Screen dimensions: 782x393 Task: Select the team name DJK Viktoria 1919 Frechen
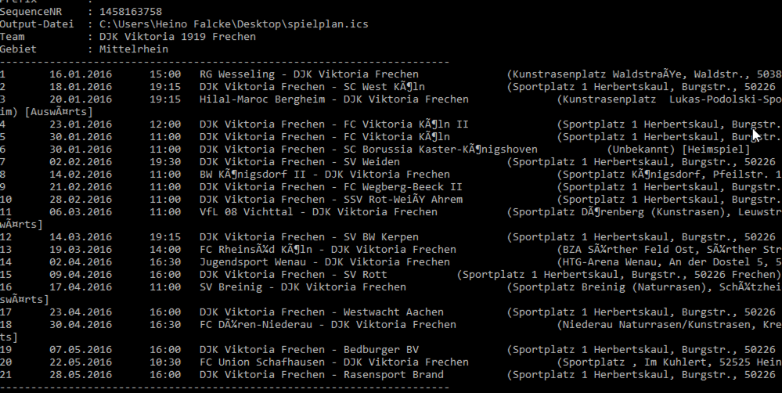[x=177, y=37]
